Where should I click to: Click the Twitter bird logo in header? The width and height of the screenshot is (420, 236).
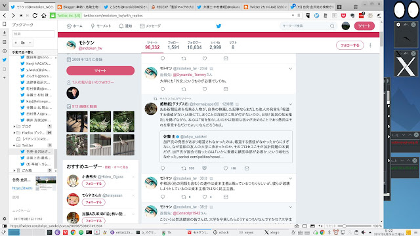pyautogui.click(x=219, y=26)
